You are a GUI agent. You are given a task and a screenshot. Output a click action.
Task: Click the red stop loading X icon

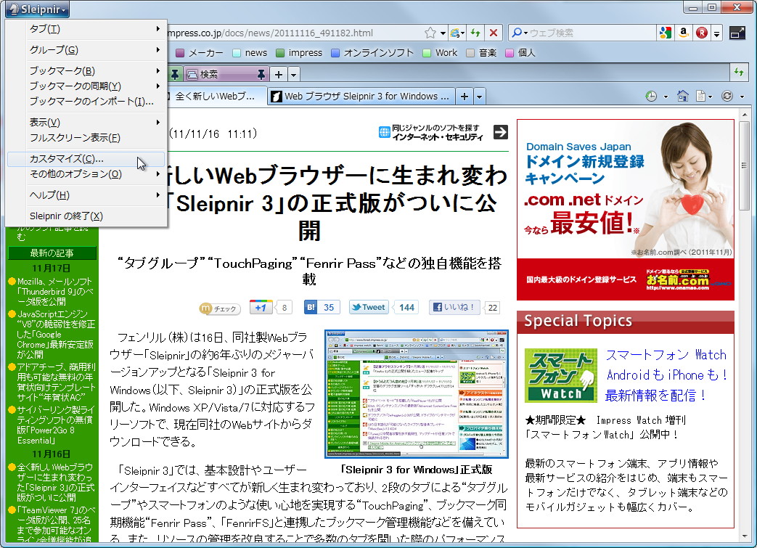point(494,33)
